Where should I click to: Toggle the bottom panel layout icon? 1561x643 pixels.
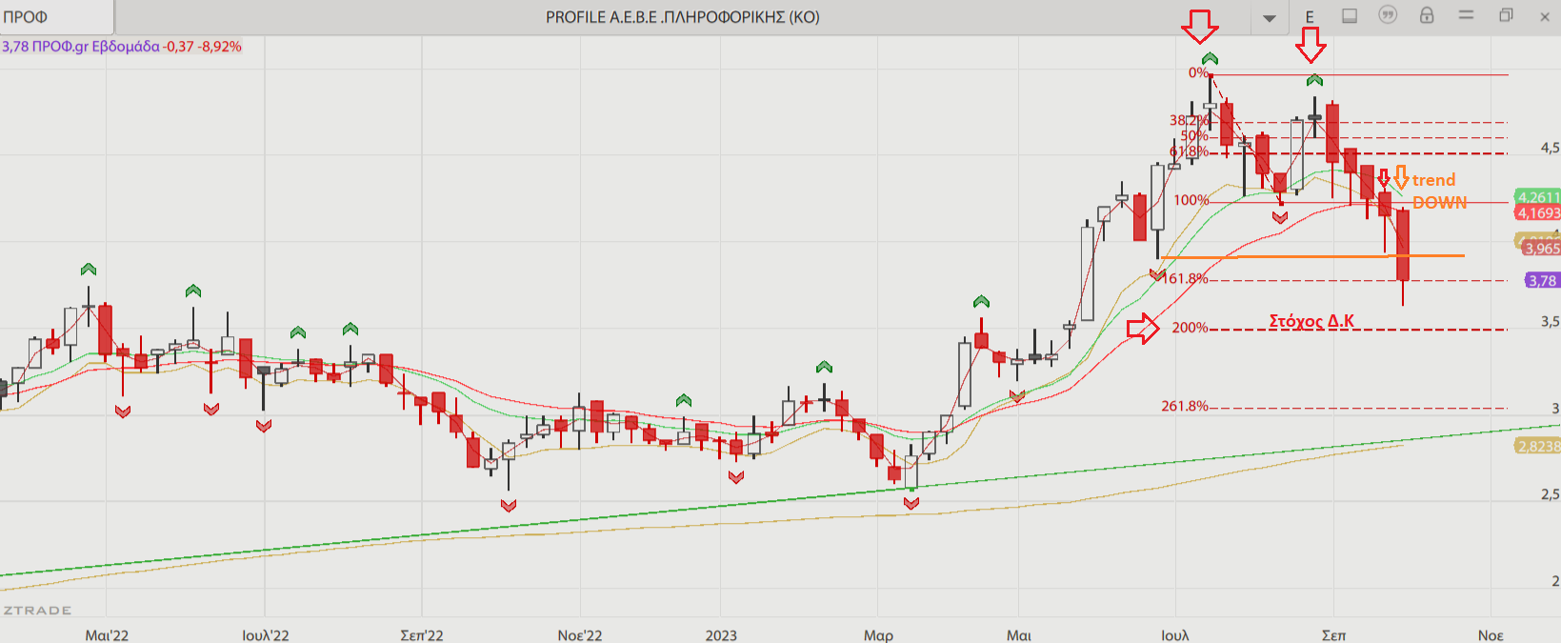pos(1350,16)
